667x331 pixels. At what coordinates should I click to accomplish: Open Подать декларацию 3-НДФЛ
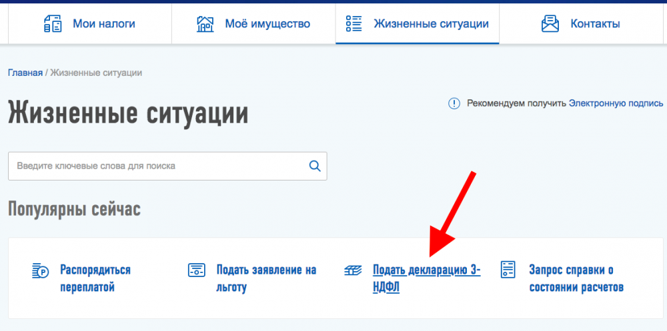[427, 279]
